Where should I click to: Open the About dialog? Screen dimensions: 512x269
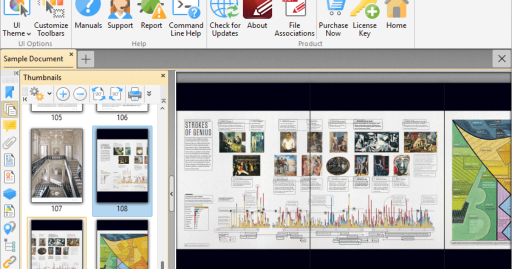click(257, 15)
